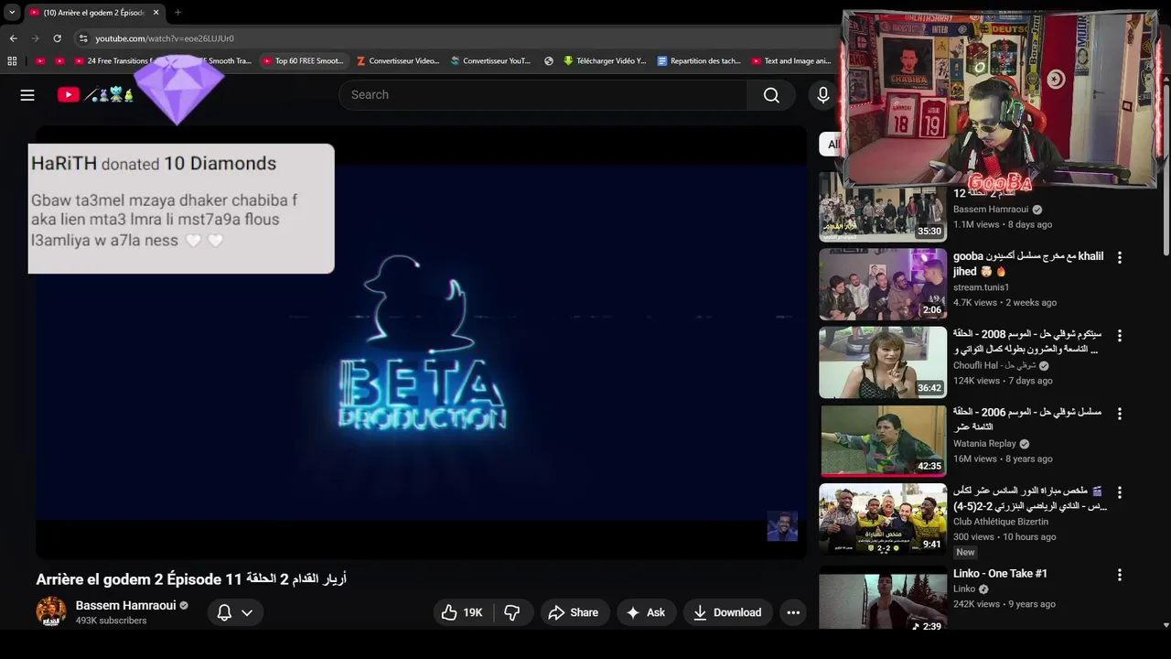Switch to the Arrière el godem 2 tab
Viewport: 1171px width, 659px height.
[x=93, y=13]
